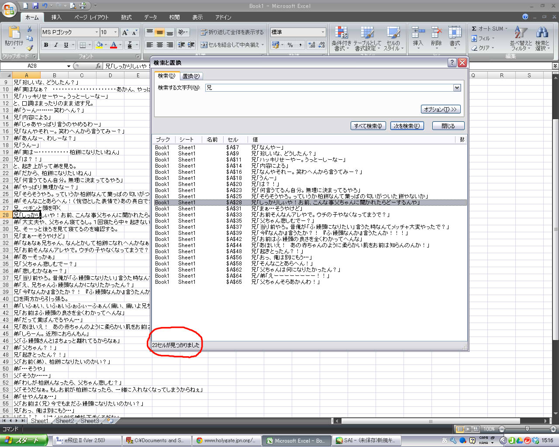The image size is (559, 447).
Task: Undo the last action in quick access toolbar
Action: pyautogui.click(x=45, y=6)
